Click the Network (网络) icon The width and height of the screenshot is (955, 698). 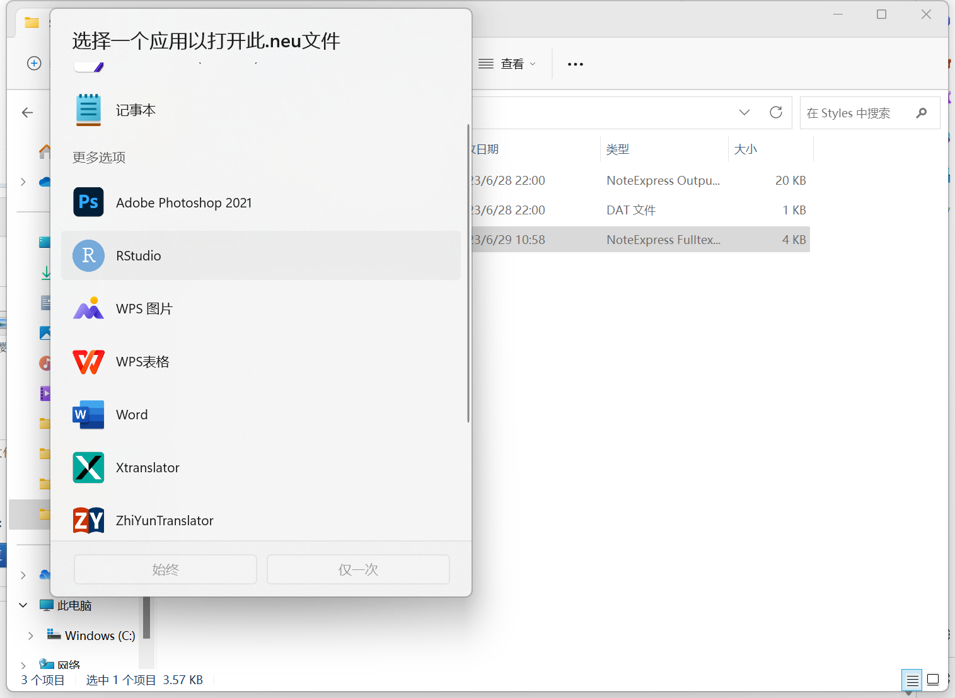click(x=47, y=664)
